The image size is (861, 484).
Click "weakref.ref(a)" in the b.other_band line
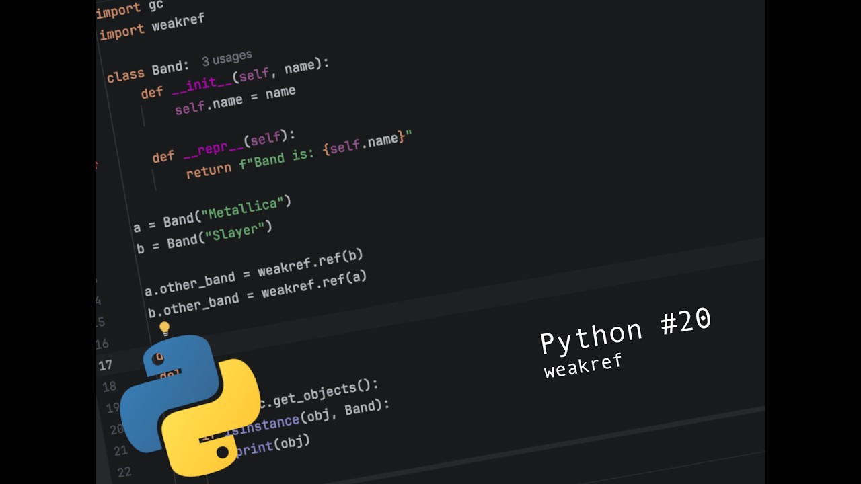[314, 284]
